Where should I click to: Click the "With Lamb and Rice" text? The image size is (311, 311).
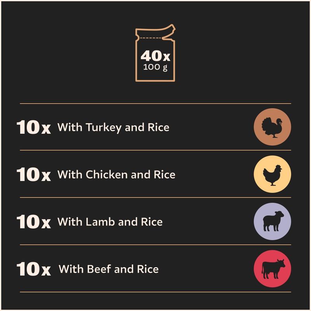click(110, 222)
